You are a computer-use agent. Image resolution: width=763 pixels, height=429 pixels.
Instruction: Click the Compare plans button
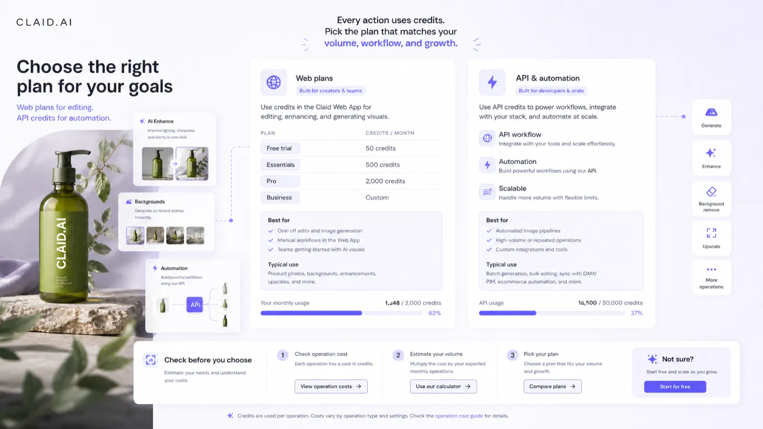point(552,386)
